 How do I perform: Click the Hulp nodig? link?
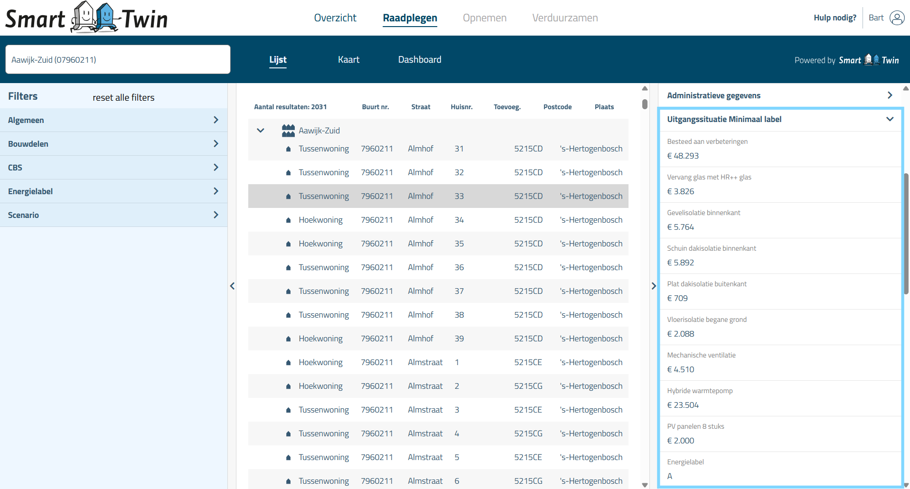835,18
